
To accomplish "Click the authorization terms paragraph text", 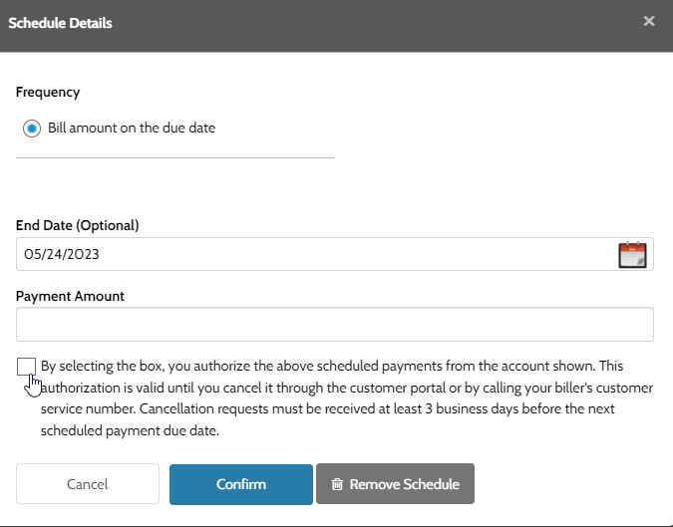I will point(347,397).
